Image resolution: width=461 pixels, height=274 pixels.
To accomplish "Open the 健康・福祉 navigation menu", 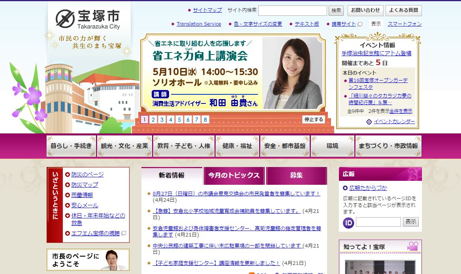I will (237, 146).
